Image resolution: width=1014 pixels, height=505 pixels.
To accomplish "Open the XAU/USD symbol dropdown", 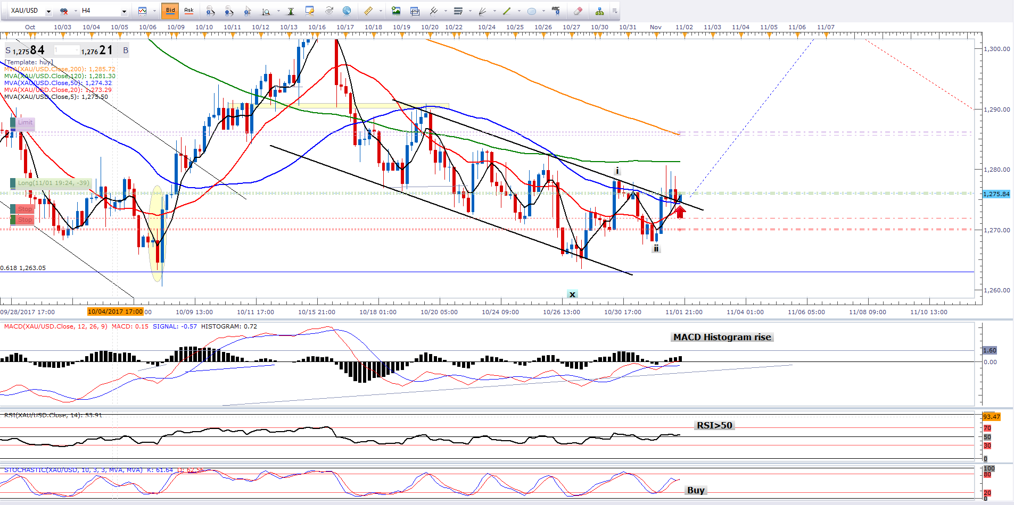I will (48, 11).
